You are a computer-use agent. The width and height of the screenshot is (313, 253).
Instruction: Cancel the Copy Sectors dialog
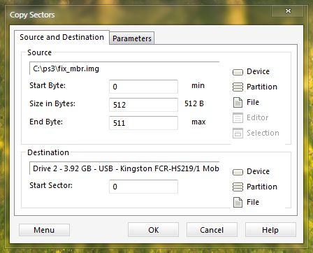click(x=212, y=230)
